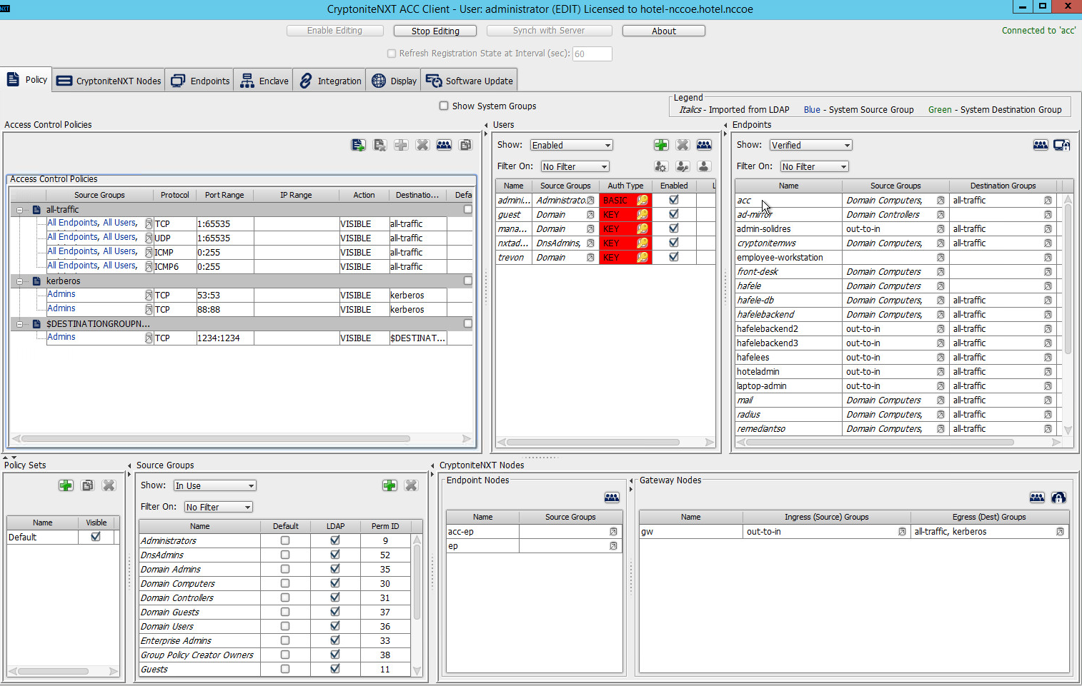Click the refresh interval seconds input field

tap(592, 54)
